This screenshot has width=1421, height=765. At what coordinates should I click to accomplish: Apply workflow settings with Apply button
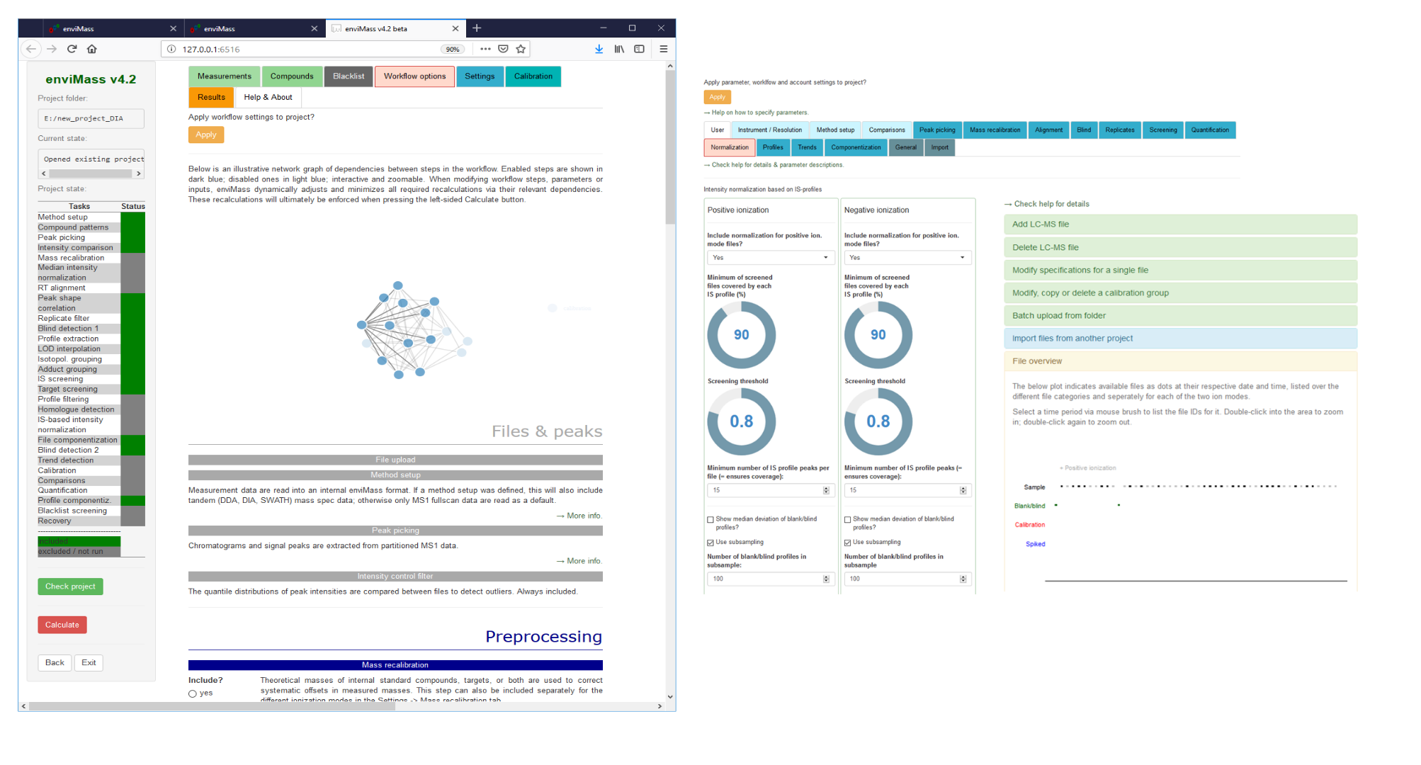[206, 135]
